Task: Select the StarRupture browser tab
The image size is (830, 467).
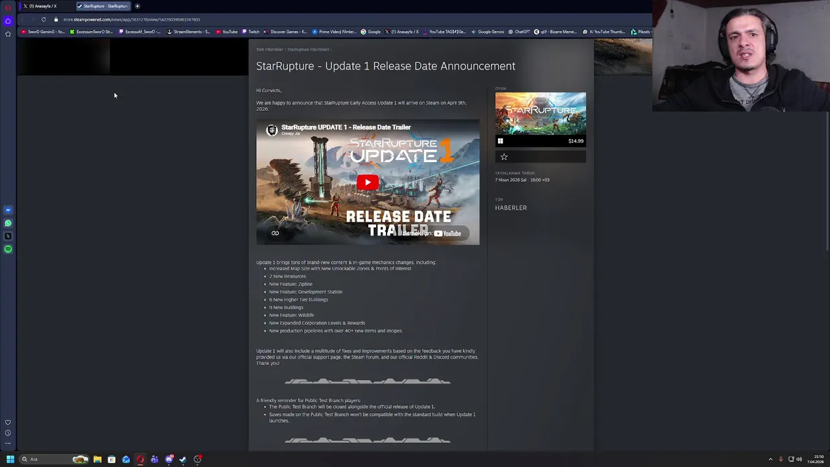Action: click(102, 6)
